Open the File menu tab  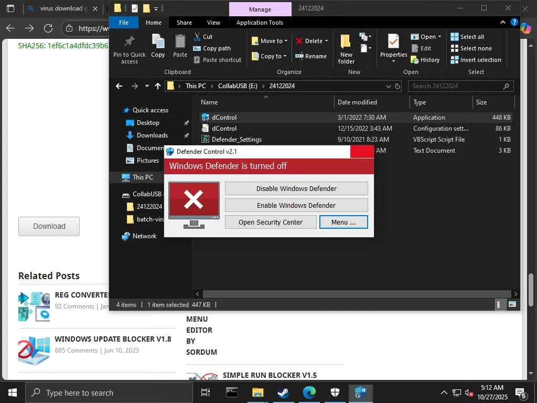coord(124,22)
